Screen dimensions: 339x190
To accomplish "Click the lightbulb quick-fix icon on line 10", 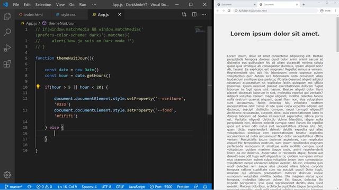I will (x=38, y=87).
